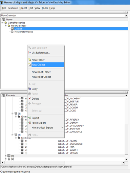130x173 pixels.
Task: Click the Name column header grid icon
Action: (x=3, y=19)
